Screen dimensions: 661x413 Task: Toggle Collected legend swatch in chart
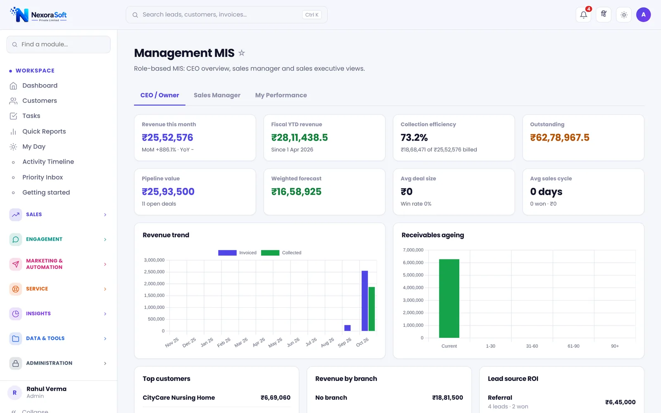tap(270, 253)
